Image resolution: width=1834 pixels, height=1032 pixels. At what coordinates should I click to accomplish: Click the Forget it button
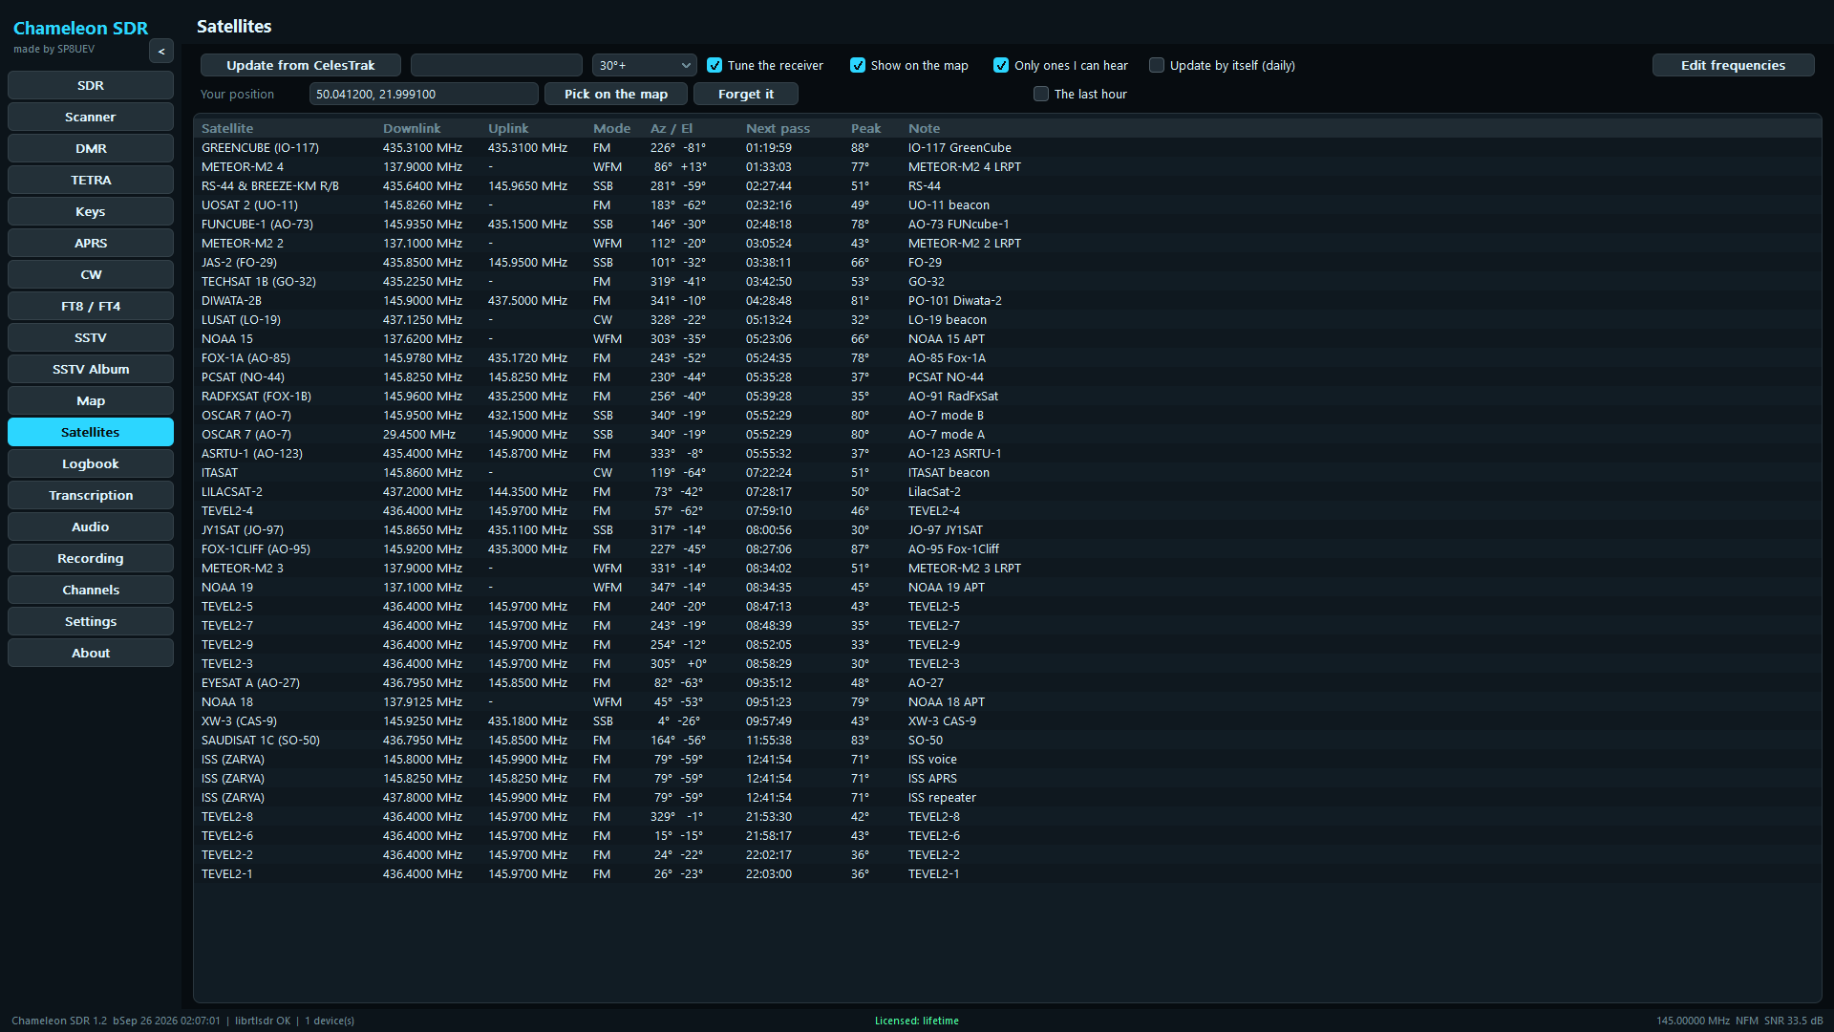tap(746, 95)
